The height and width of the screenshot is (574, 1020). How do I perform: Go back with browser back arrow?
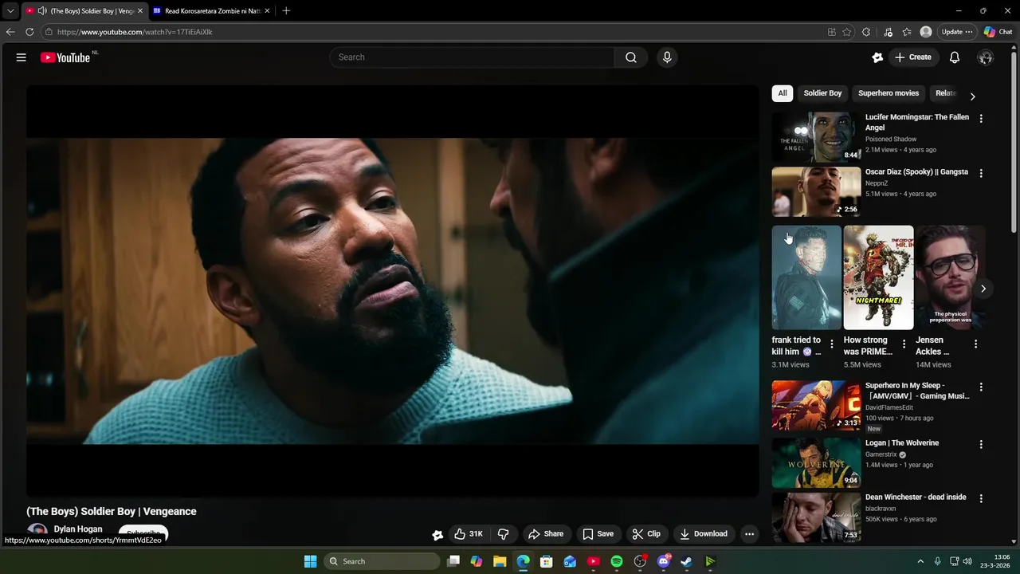[x=10, y=32]
